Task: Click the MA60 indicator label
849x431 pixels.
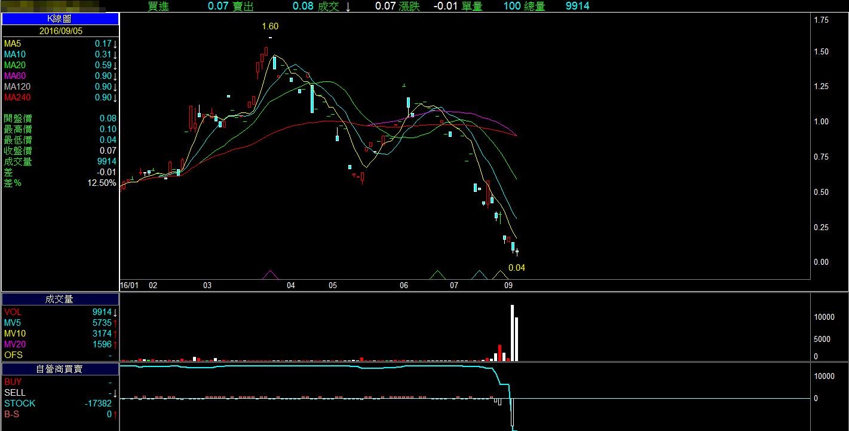Action: (x=16, y=76)
